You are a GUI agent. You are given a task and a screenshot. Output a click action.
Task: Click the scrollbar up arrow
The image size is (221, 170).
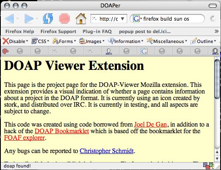(217, 152)
